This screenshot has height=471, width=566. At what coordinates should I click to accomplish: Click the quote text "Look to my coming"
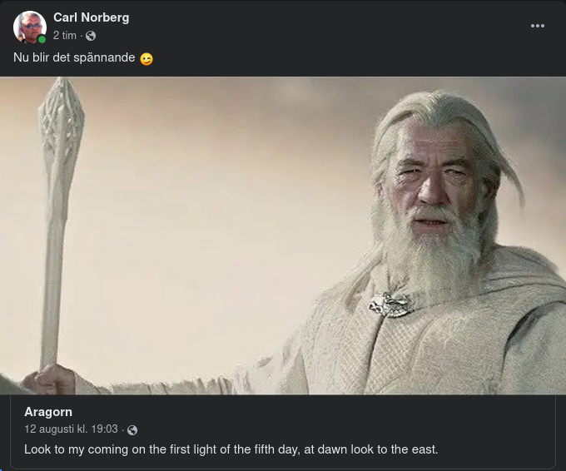[73, 449]
